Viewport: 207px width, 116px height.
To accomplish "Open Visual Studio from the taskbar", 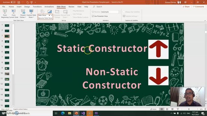I will [x=83, y=113].
